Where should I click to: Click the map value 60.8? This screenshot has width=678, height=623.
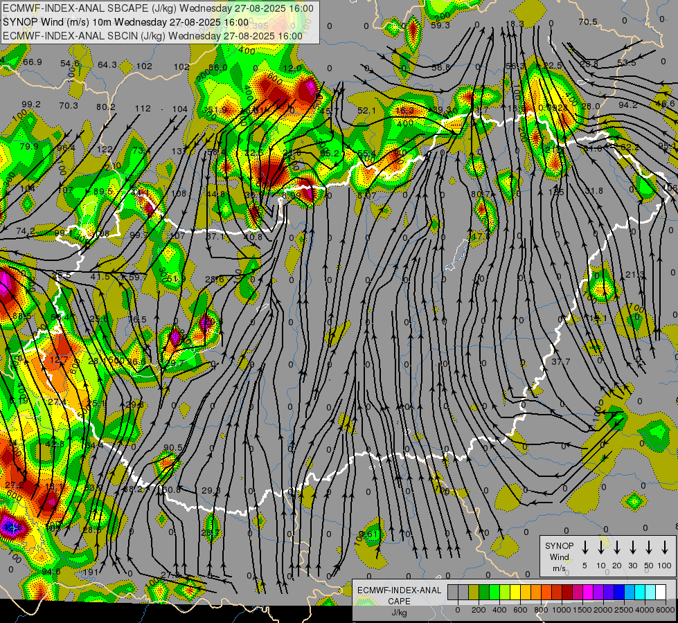171,490
